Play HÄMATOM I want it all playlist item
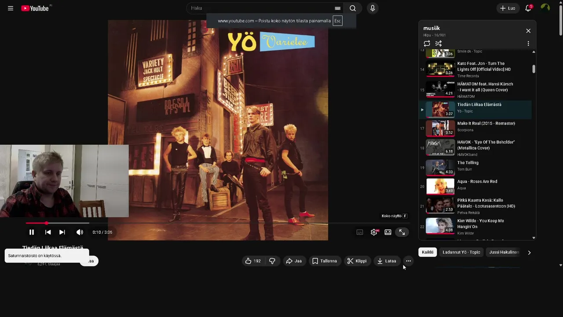 tap(475, 90)
